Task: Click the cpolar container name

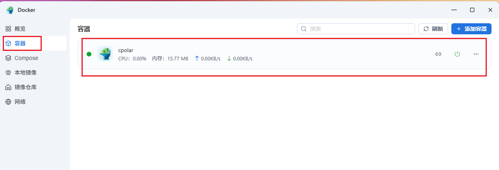Action: click(x=126, y=50)
